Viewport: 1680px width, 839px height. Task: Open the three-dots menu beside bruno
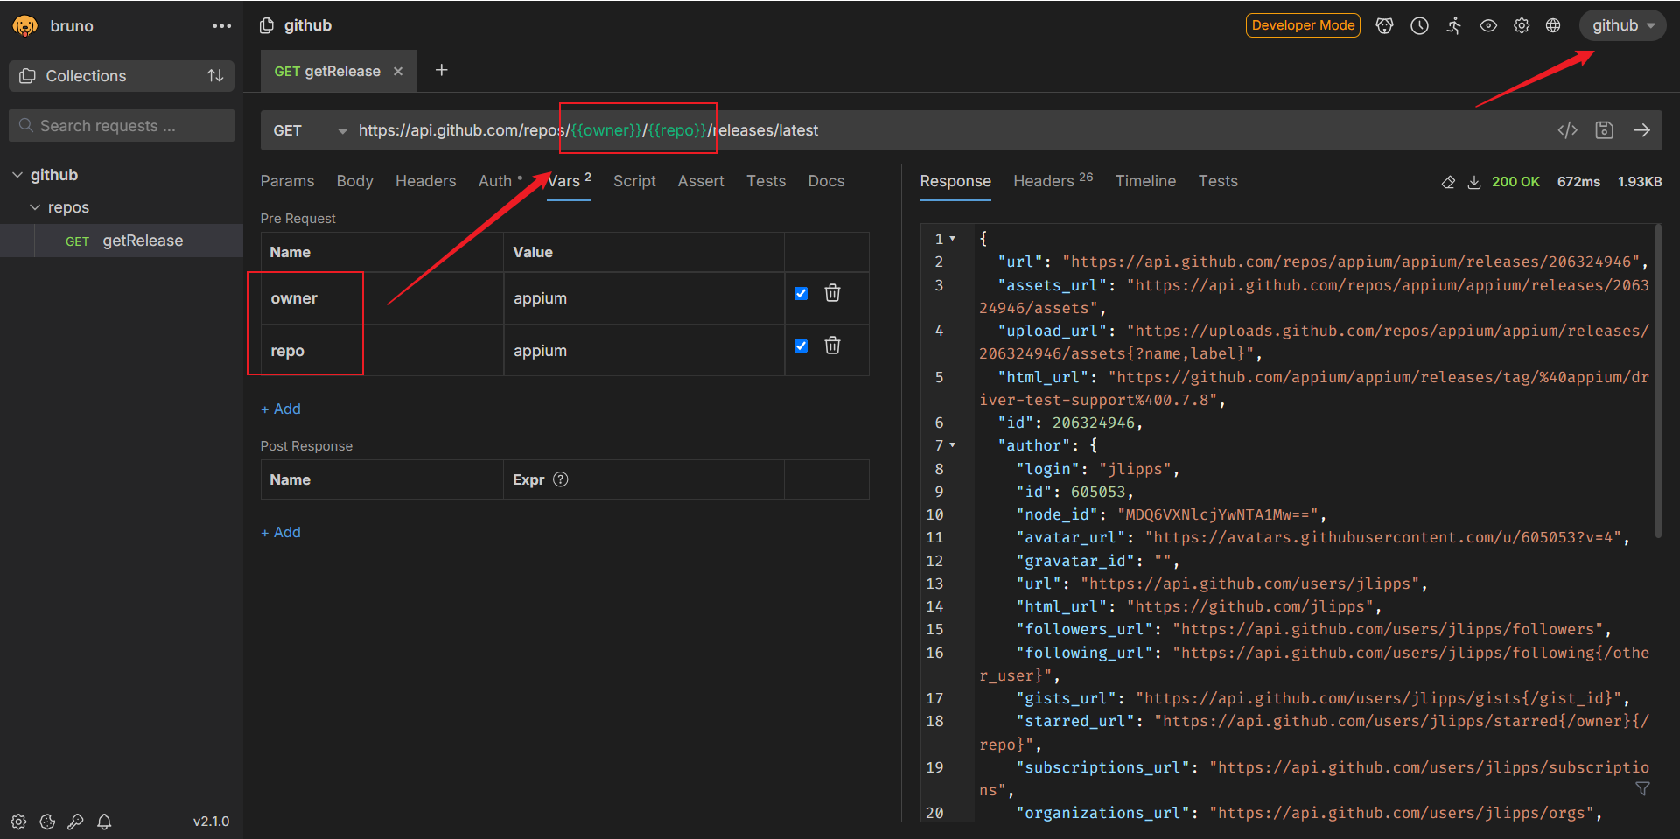[x=221, y=26]
